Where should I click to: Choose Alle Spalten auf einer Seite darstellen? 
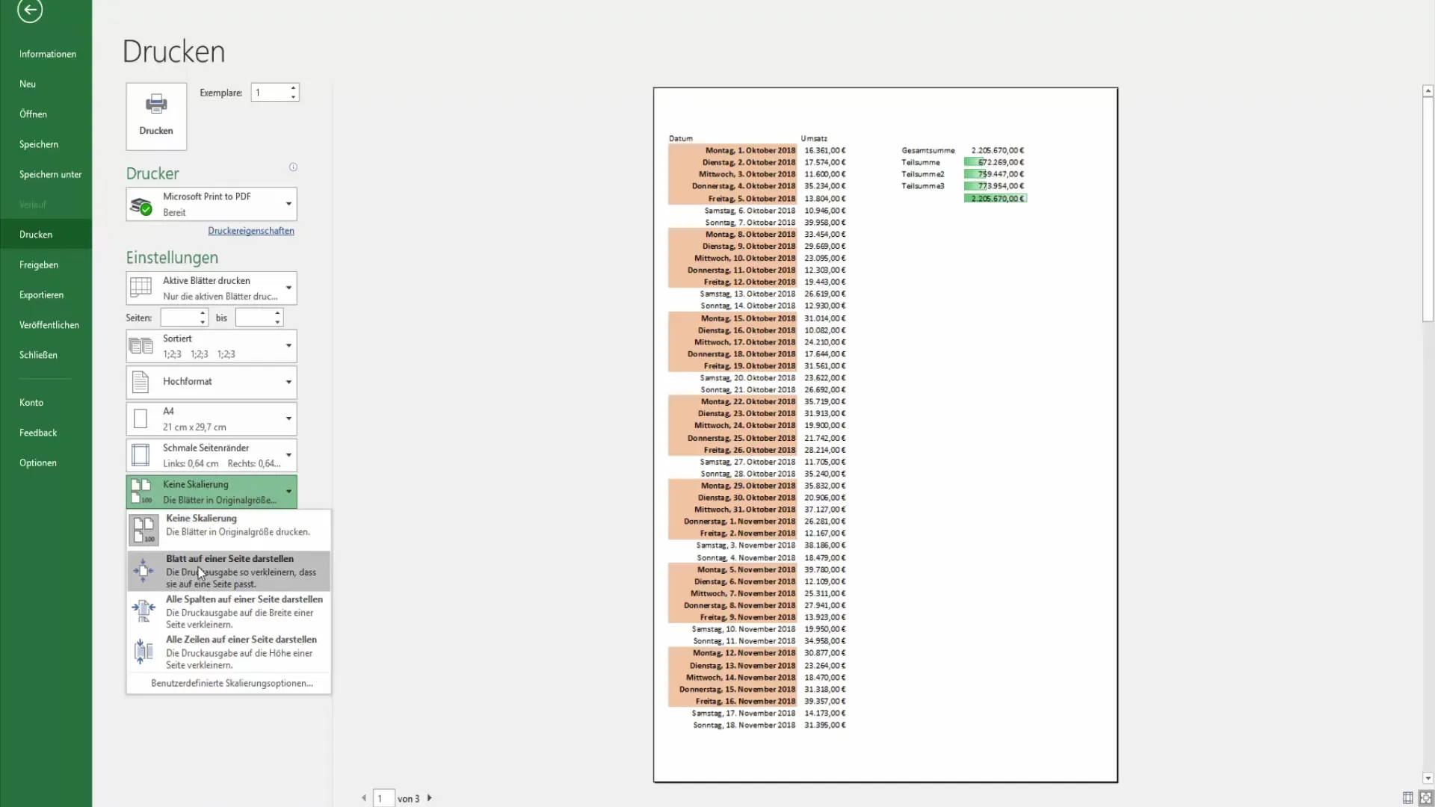229,611
